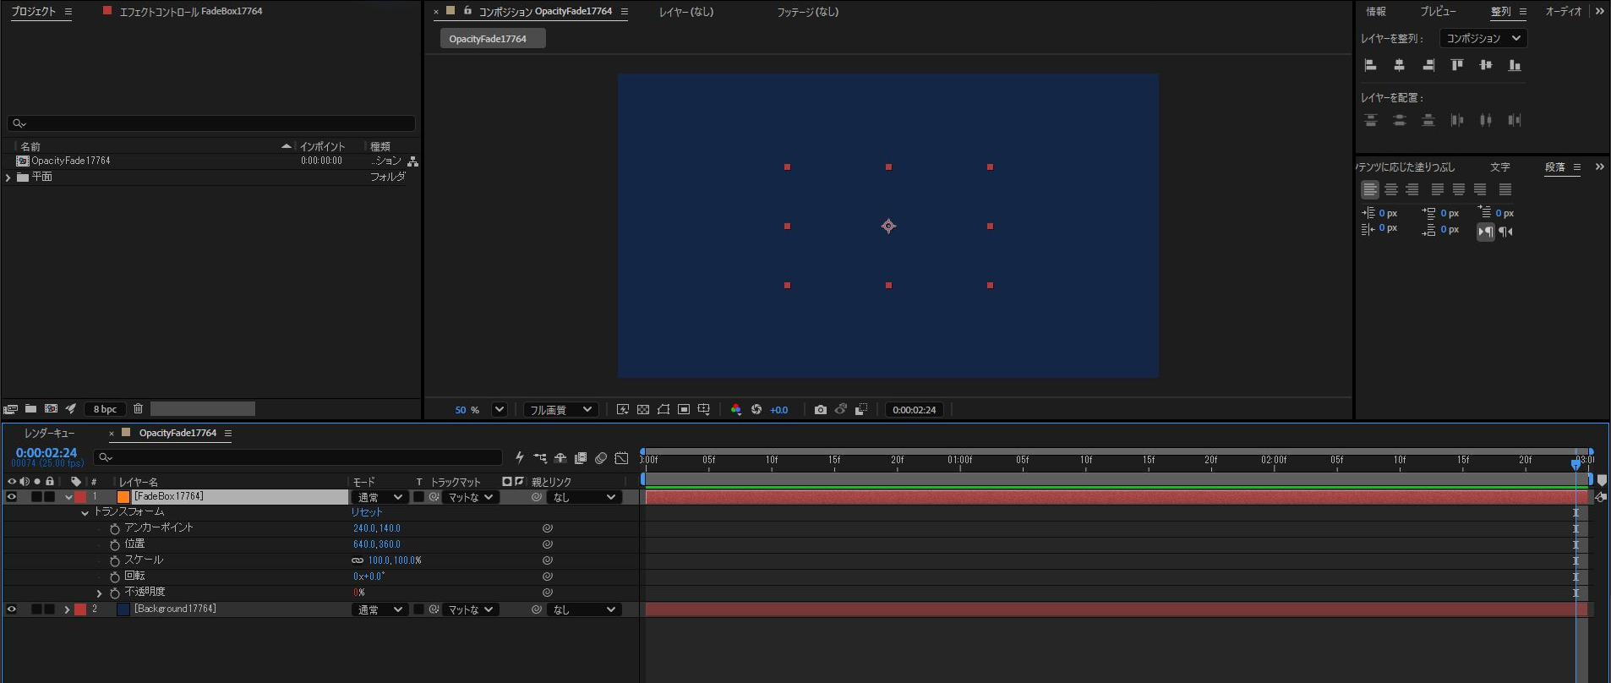Click the OpacityFade17764 breadcrumb button in the viewer
Viewport: 1611px width, 683px height.
tap(493, 39)
